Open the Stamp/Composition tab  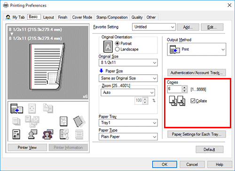[x=112, y=17]
